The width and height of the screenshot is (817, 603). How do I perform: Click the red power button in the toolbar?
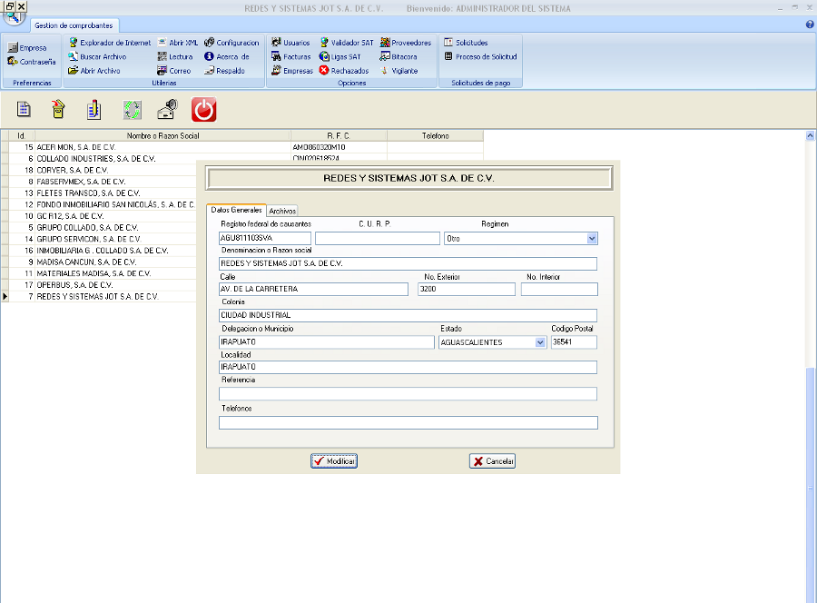(204, 110)
